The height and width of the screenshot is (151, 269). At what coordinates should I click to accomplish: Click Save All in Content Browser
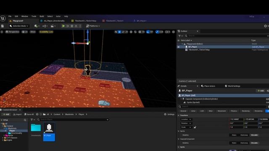coord(29,114)
